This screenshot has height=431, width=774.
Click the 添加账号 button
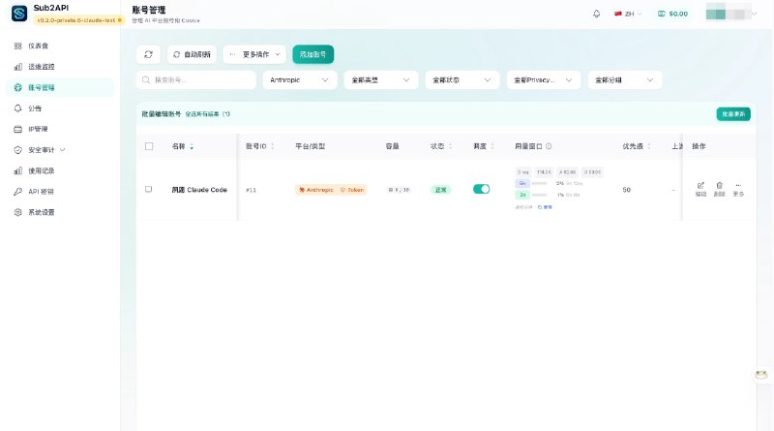[313, 54]
